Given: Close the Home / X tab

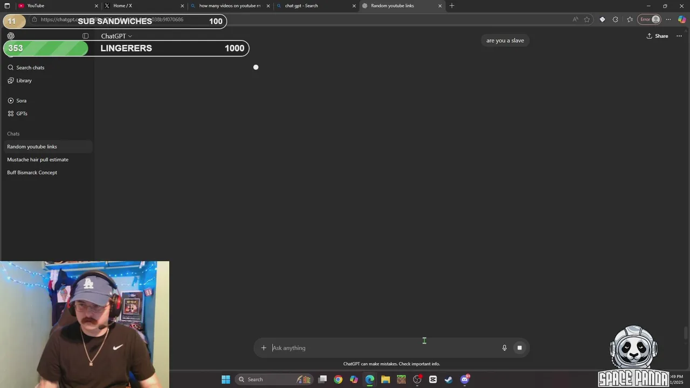Looking at the screenshot, I should (x=182, y=6).
